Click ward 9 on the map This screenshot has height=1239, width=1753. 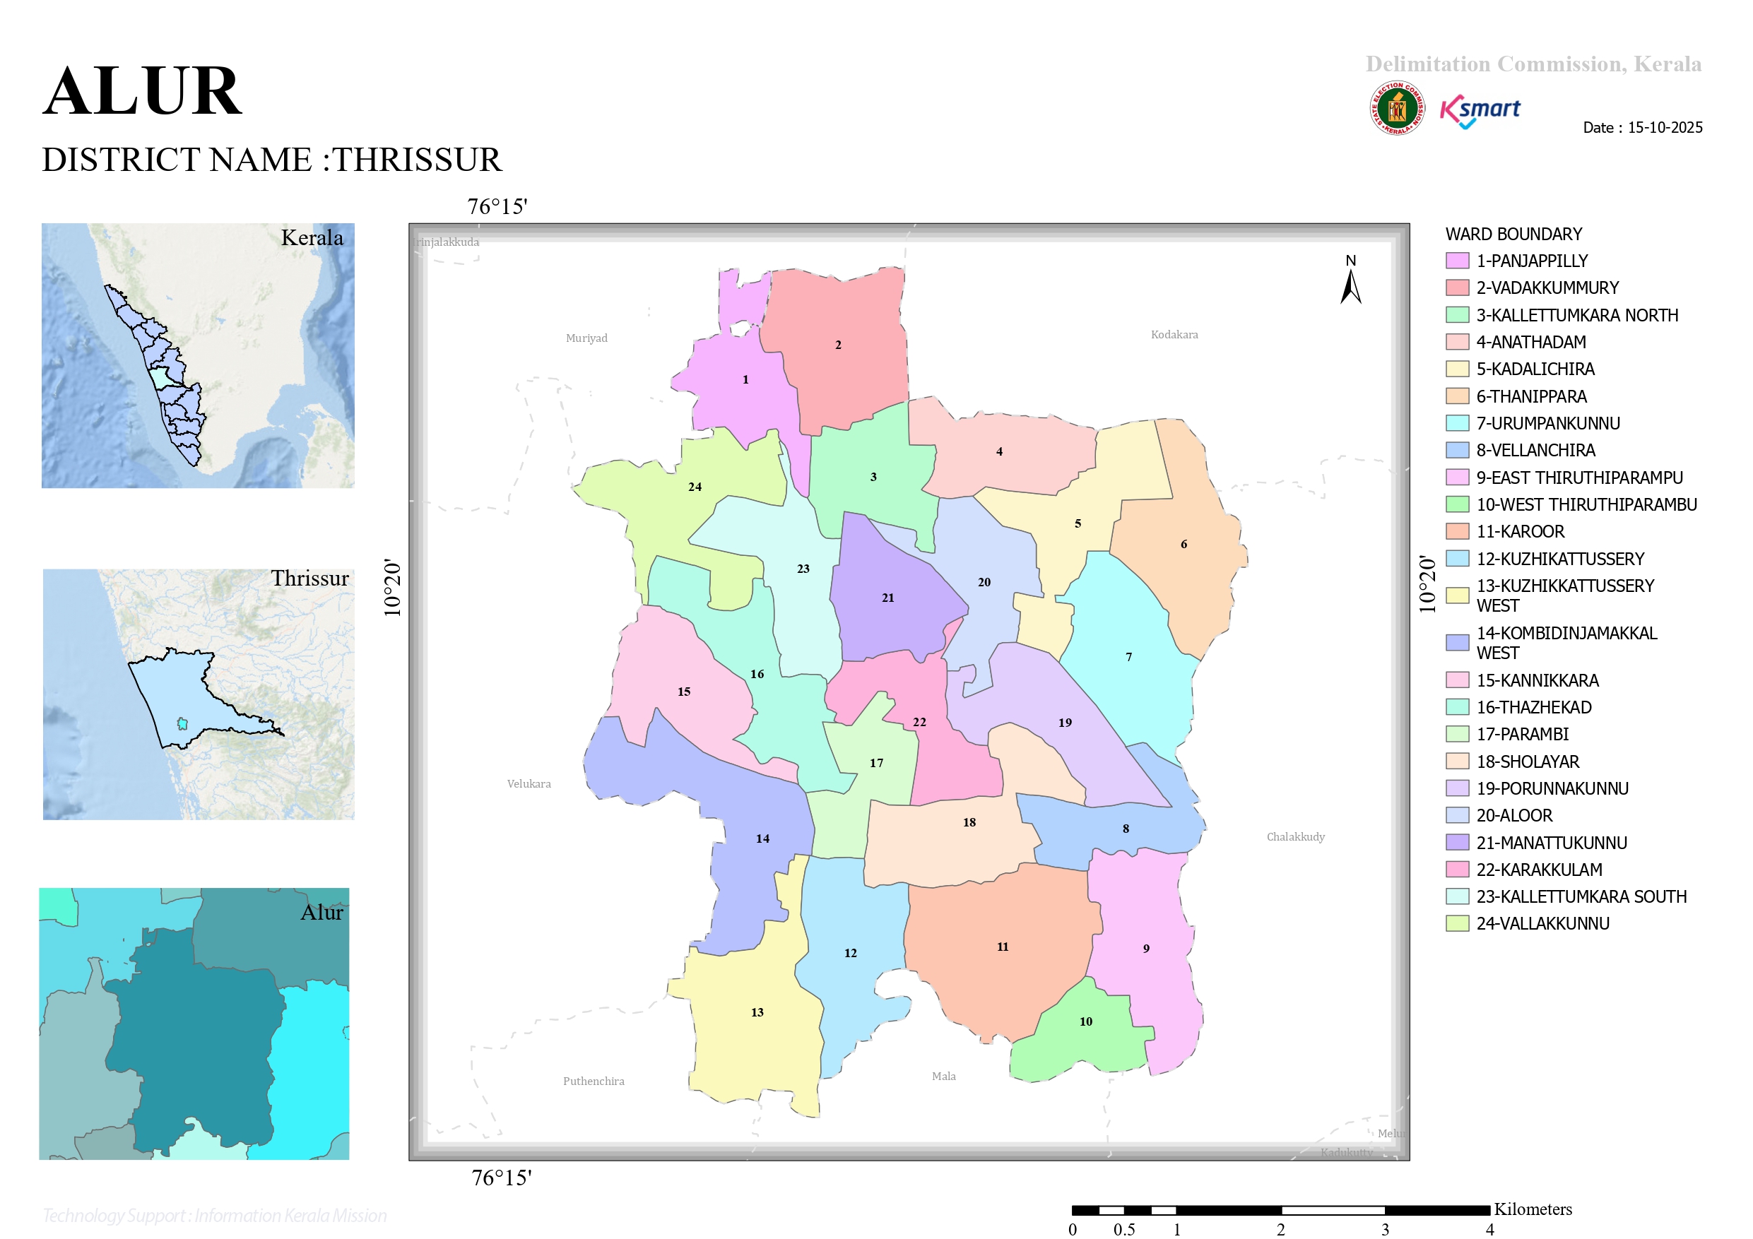tap(1145, 948)
